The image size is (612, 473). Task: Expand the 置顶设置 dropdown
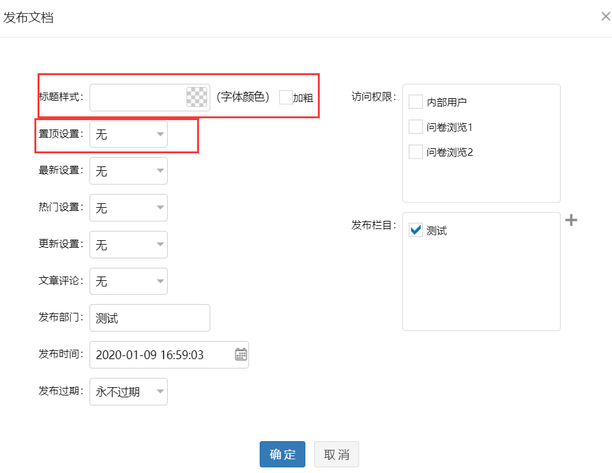pyautogui.click(x=128, y=135)
